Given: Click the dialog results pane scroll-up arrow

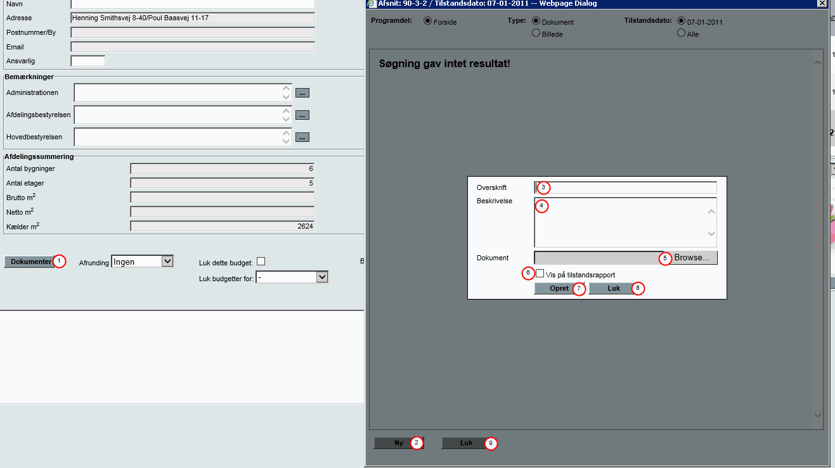Looking at the screenshot, I should 817,62.
